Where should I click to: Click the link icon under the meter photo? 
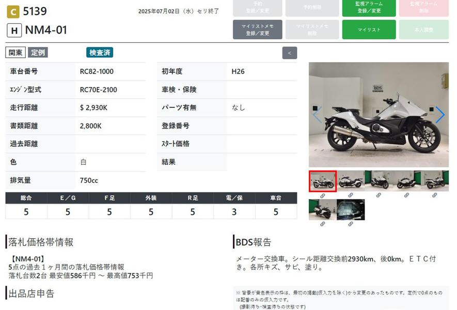click(x=351, y=224)
